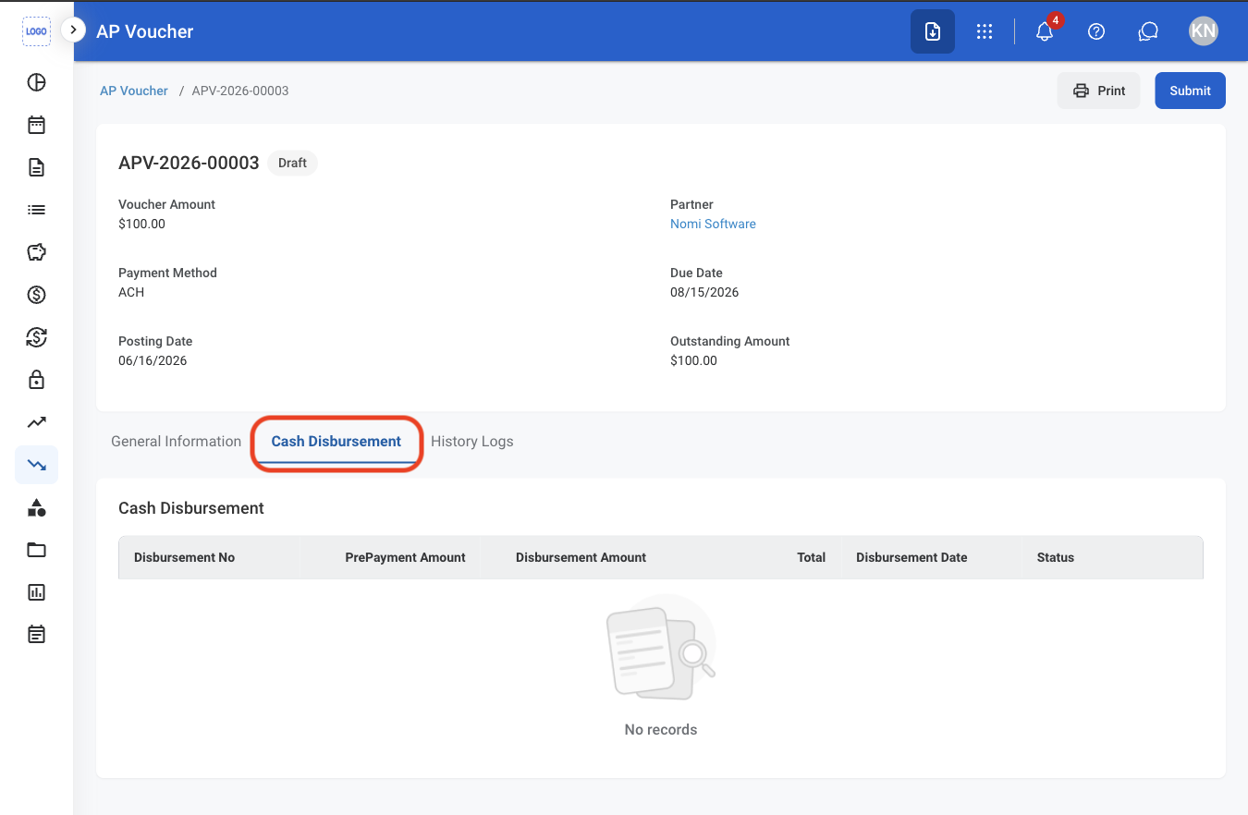Viewport: 1248px width, 815px height.
Task: Open the bar chart report sidebar icon
Action: tap(36, 592)
